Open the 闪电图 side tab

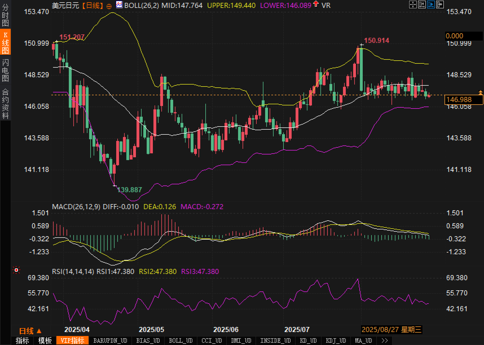[x=5, y=70]
